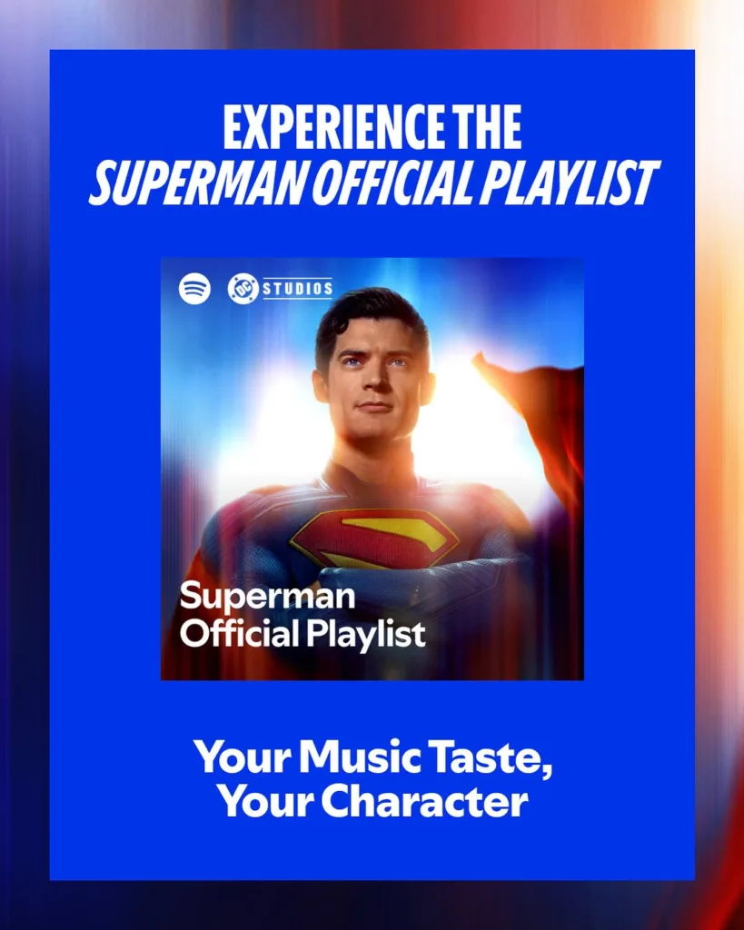Screen dimensions: 744x930
Task: Click the round DC logo badge
Action: 243,289
